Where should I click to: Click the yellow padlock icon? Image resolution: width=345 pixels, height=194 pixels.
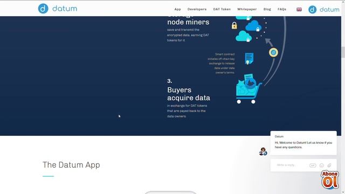(234, 25)
